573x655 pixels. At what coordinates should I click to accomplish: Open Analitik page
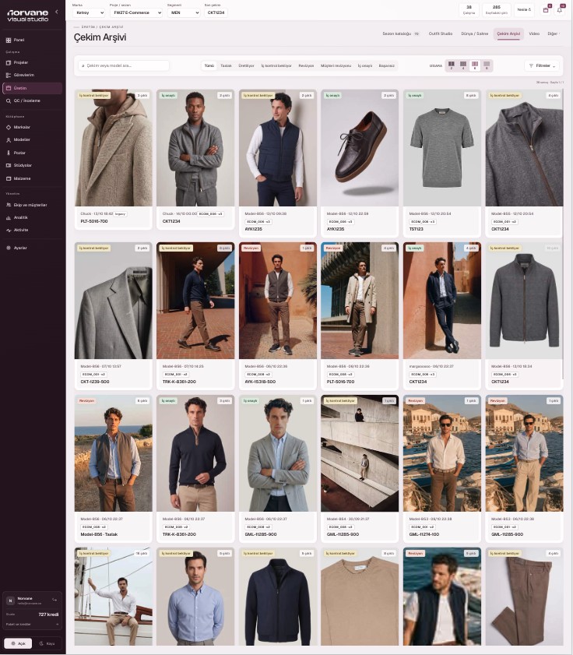[32, 217]
